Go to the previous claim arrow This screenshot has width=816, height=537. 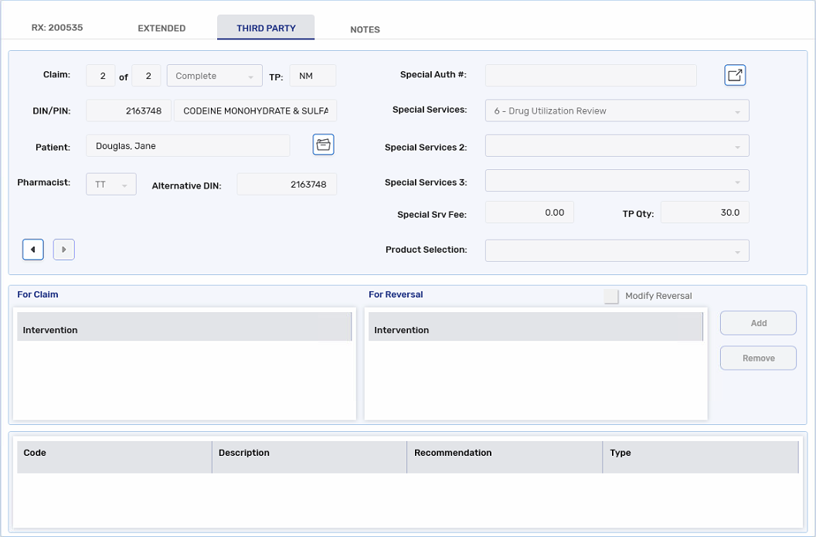tap(32, 250)
